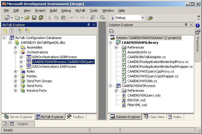Expand References under CAAENOVIAWSProcess
This screenshot has height=134, width=202.
click(116, 91)
